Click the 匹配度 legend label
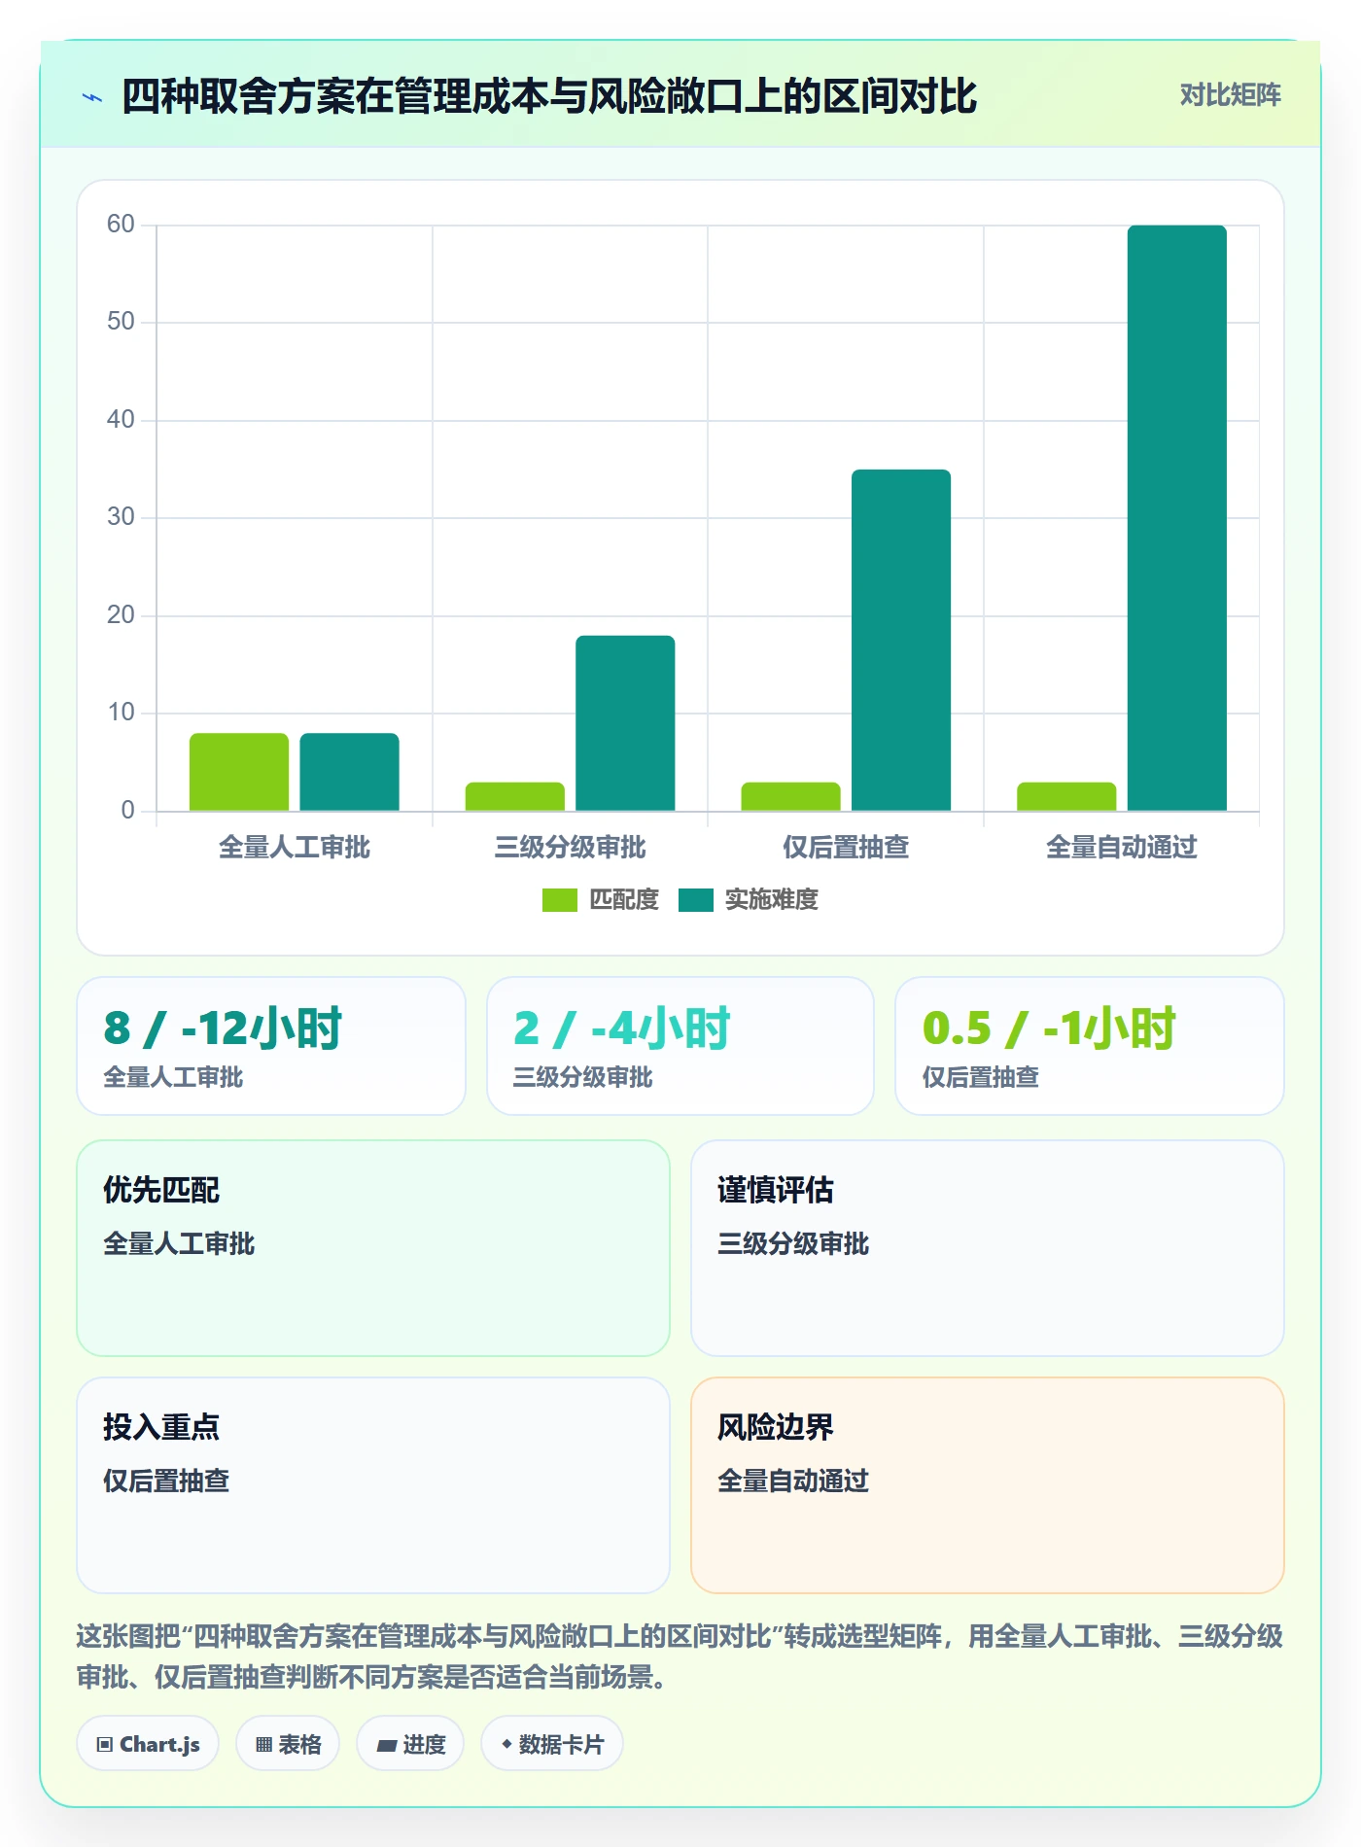Image resolution: width=1361 pixels, height=1847 pixels. tap(624, 900)
